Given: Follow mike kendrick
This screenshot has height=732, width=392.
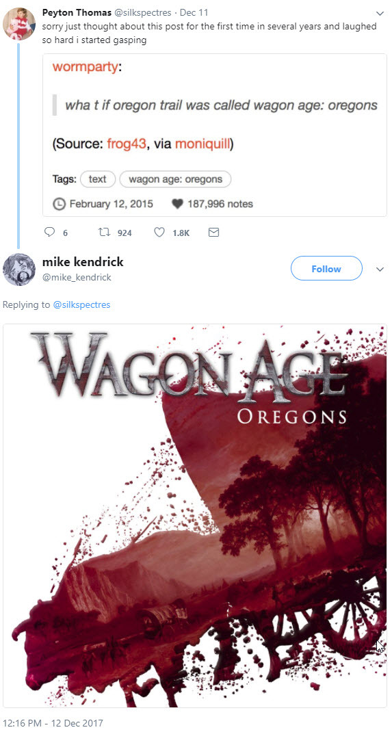Looking at the screenshot, I should point(326,269).
